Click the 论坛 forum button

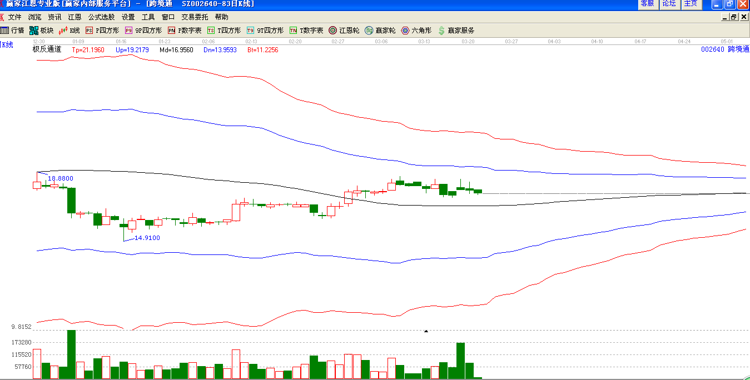tap(669, 4)
